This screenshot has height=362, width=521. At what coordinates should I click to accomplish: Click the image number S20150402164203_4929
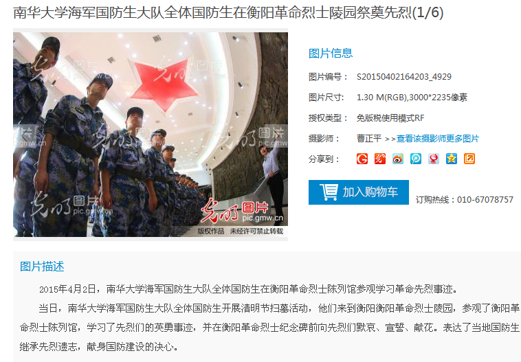point(404,77)
